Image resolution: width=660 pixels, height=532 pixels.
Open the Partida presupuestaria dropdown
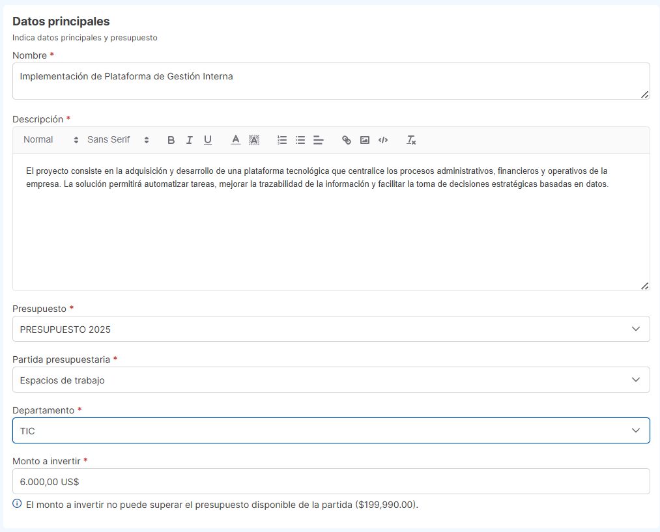pos(331,380)
